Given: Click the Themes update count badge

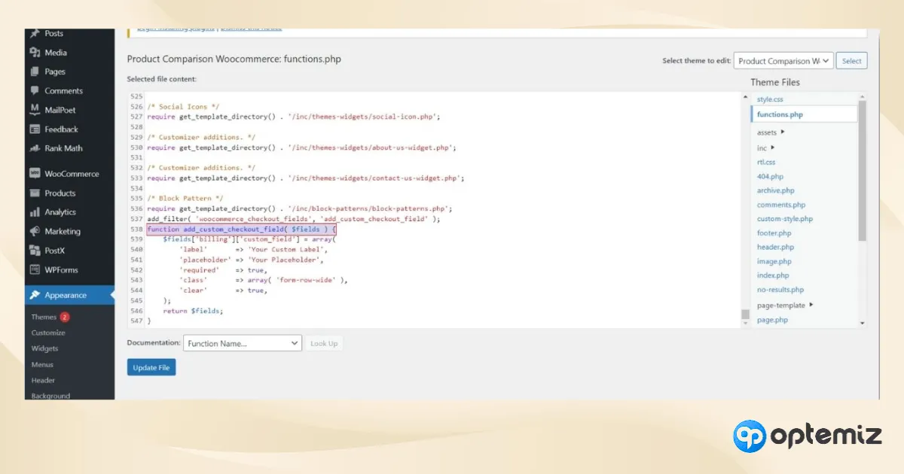Looking at the screenshot, I should [65, 317].
